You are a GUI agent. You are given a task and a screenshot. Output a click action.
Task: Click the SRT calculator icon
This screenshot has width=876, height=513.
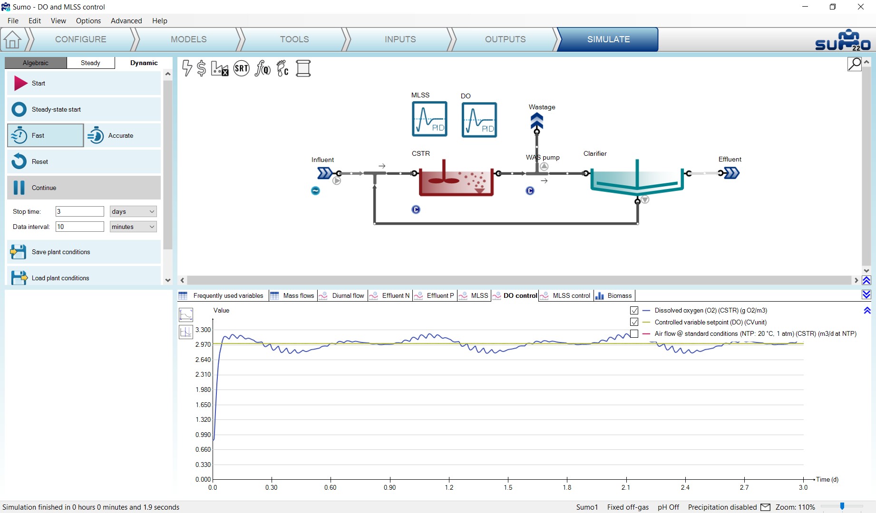click(x=242, y=68)
